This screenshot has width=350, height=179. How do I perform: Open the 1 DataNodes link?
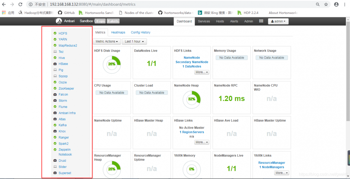(x=192, y=66)
